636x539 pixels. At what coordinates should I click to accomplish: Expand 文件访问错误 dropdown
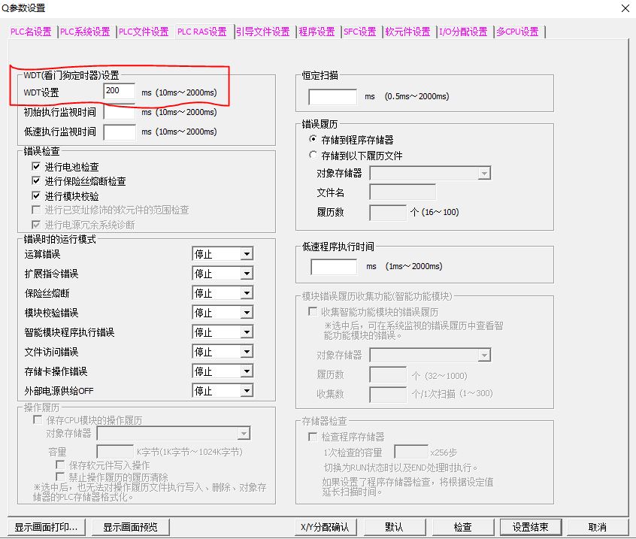point(246,352)
